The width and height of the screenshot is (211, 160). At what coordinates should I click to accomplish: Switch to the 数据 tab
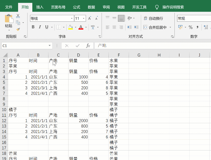(x=91, y=7)
